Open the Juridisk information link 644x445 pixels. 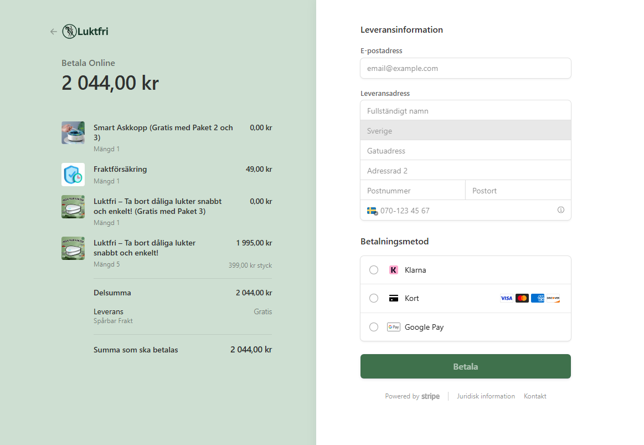coord(486,396)
